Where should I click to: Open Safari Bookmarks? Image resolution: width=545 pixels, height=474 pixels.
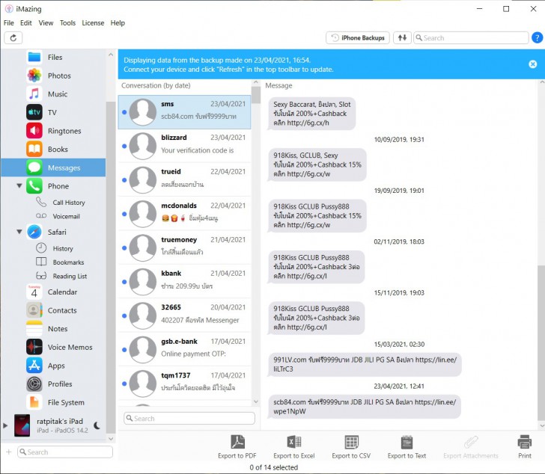(x=68, y=262)
